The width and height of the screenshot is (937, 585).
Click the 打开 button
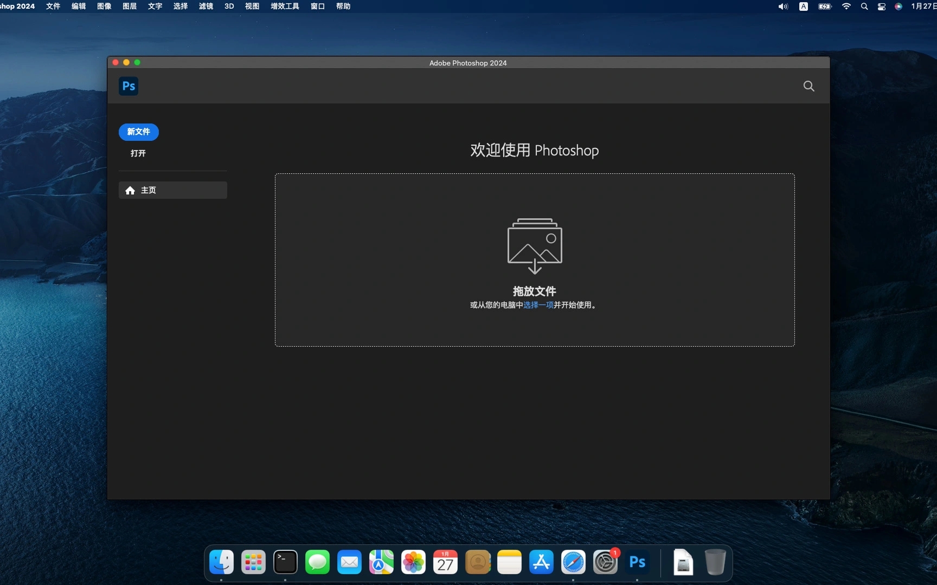pyautogui.click(x=138, y=153)
